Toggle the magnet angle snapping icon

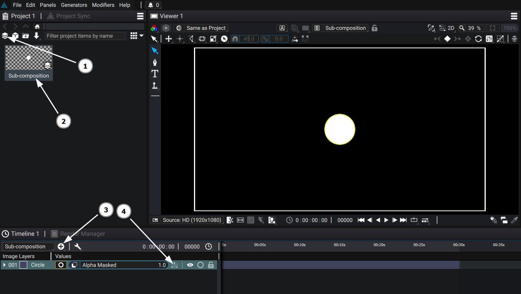click(235, 39)
